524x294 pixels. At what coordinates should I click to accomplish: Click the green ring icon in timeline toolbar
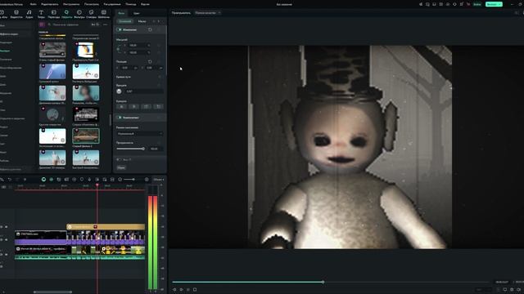[43, 180]
